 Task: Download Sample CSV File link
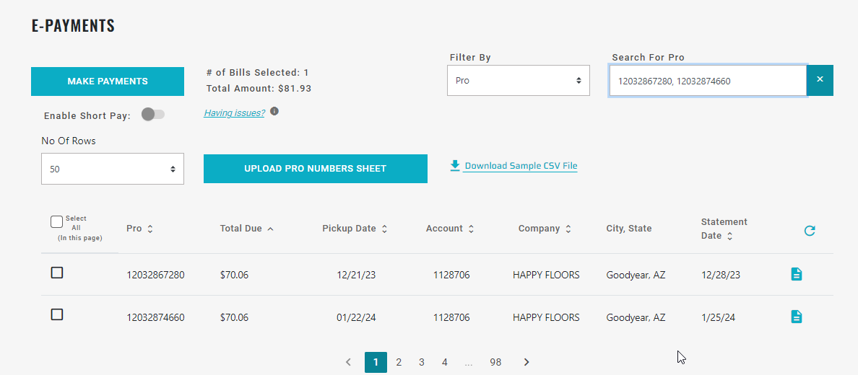click(x=520, y=166)
